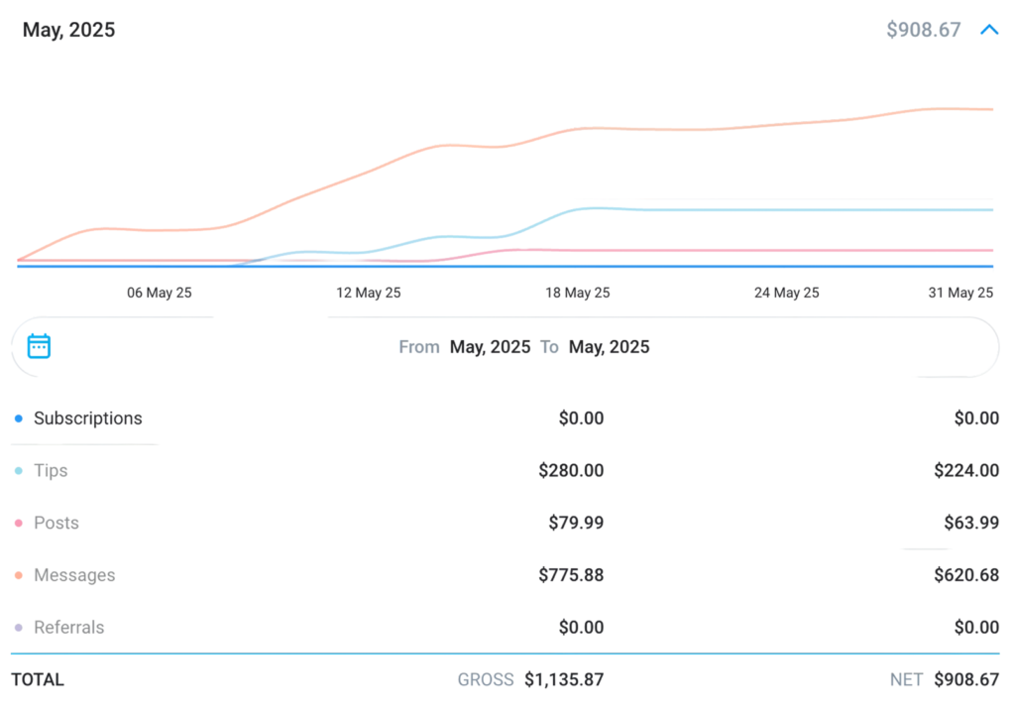The width and height of the screenshot is (1015, 716).
Task: Click the 06 May 25 axis label
Action: (x=160, y=293)
